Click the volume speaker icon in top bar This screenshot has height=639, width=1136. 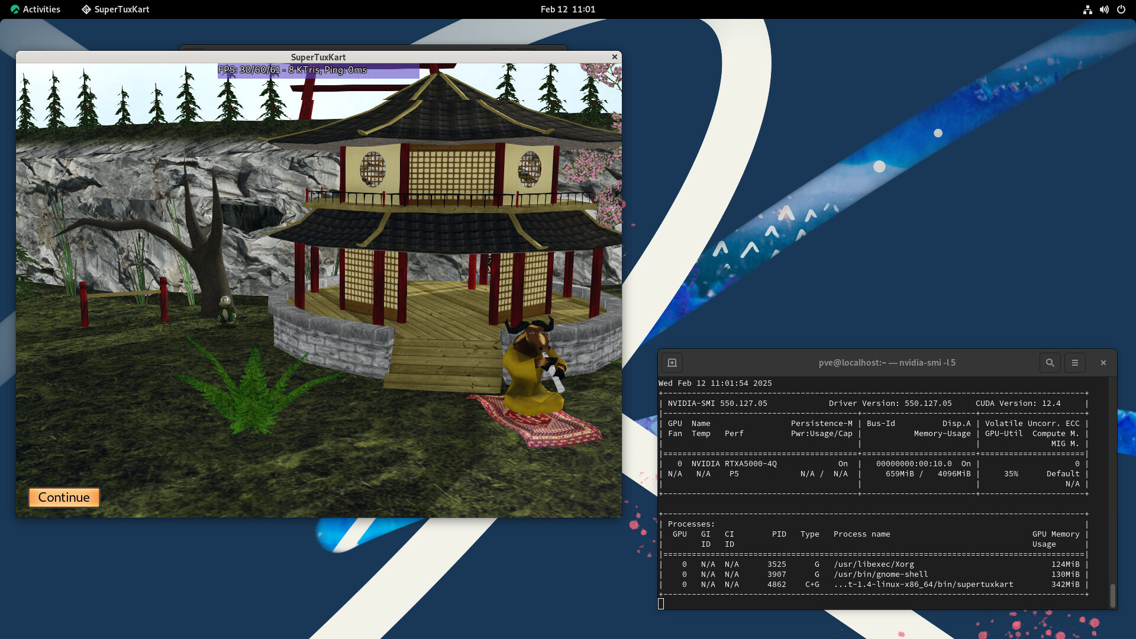tap(1104, 9)
